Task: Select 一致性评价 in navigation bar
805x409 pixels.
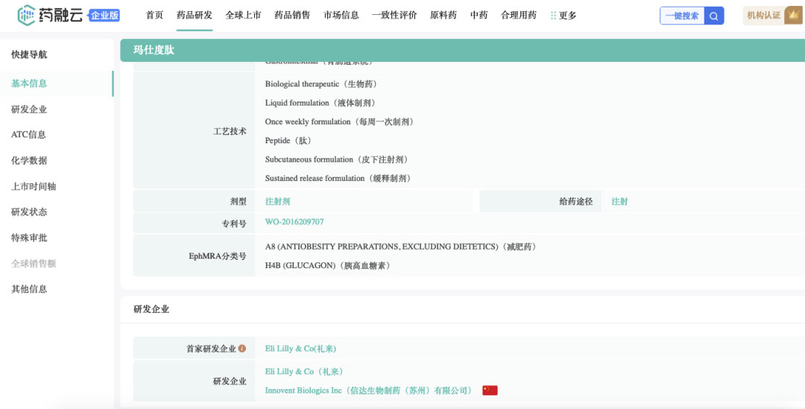Action: pos(394,16)
